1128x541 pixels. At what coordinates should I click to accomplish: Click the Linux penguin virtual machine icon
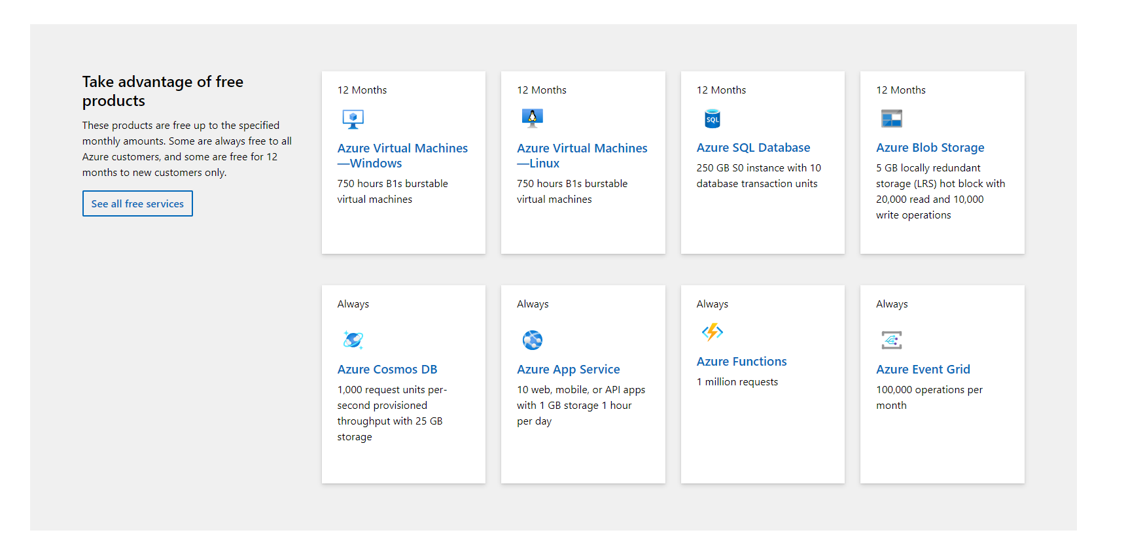tap(532, 118)
